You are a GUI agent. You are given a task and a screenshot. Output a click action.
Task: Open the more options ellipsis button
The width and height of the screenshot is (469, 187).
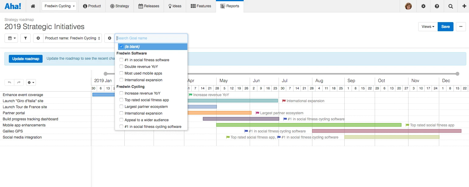(461, 27)
